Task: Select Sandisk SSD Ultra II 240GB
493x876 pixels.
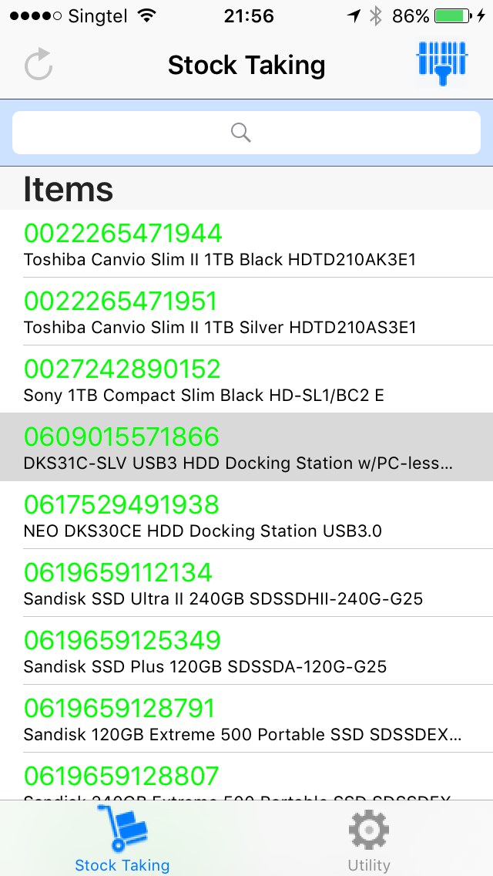Action: pos(223,598)
